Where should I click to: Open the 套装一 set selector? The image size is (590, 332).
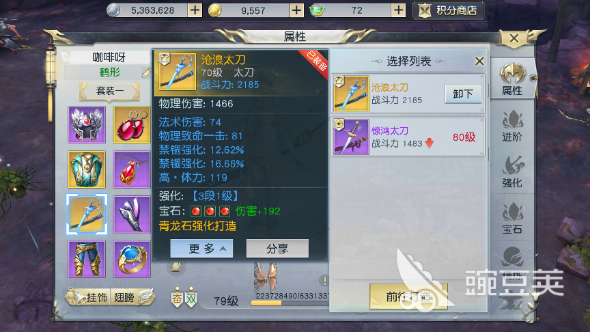click(109, 91)
